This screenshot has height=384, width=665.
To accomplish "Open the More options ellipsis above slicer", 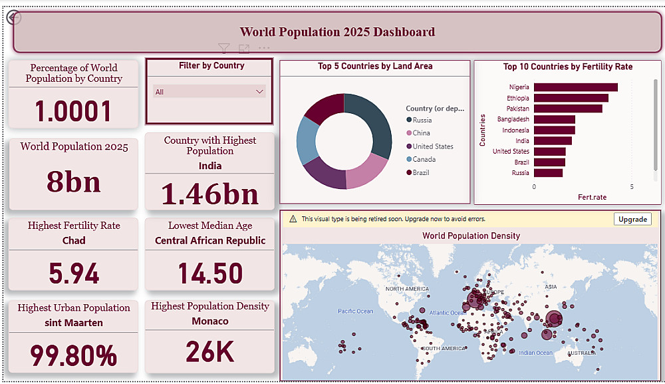I will [x=264, y=49].
